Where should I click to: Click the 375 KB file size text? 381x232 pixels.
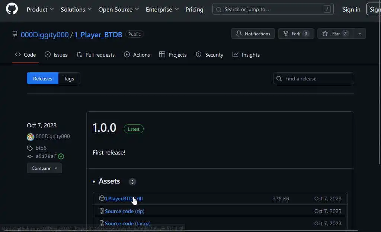tap(281, 198)
